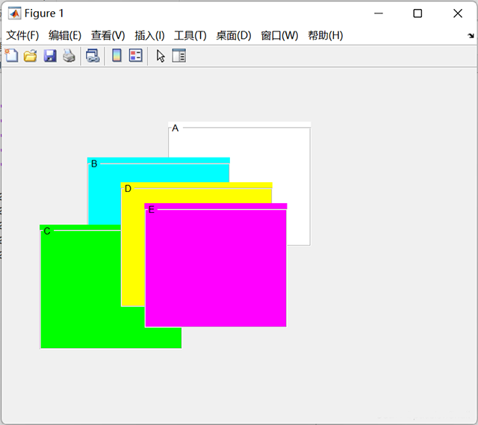Image resolution: width=478 pixels, height=425 pixels.
Task: Open the 文件(F) menu
Action: pos(22,36)
